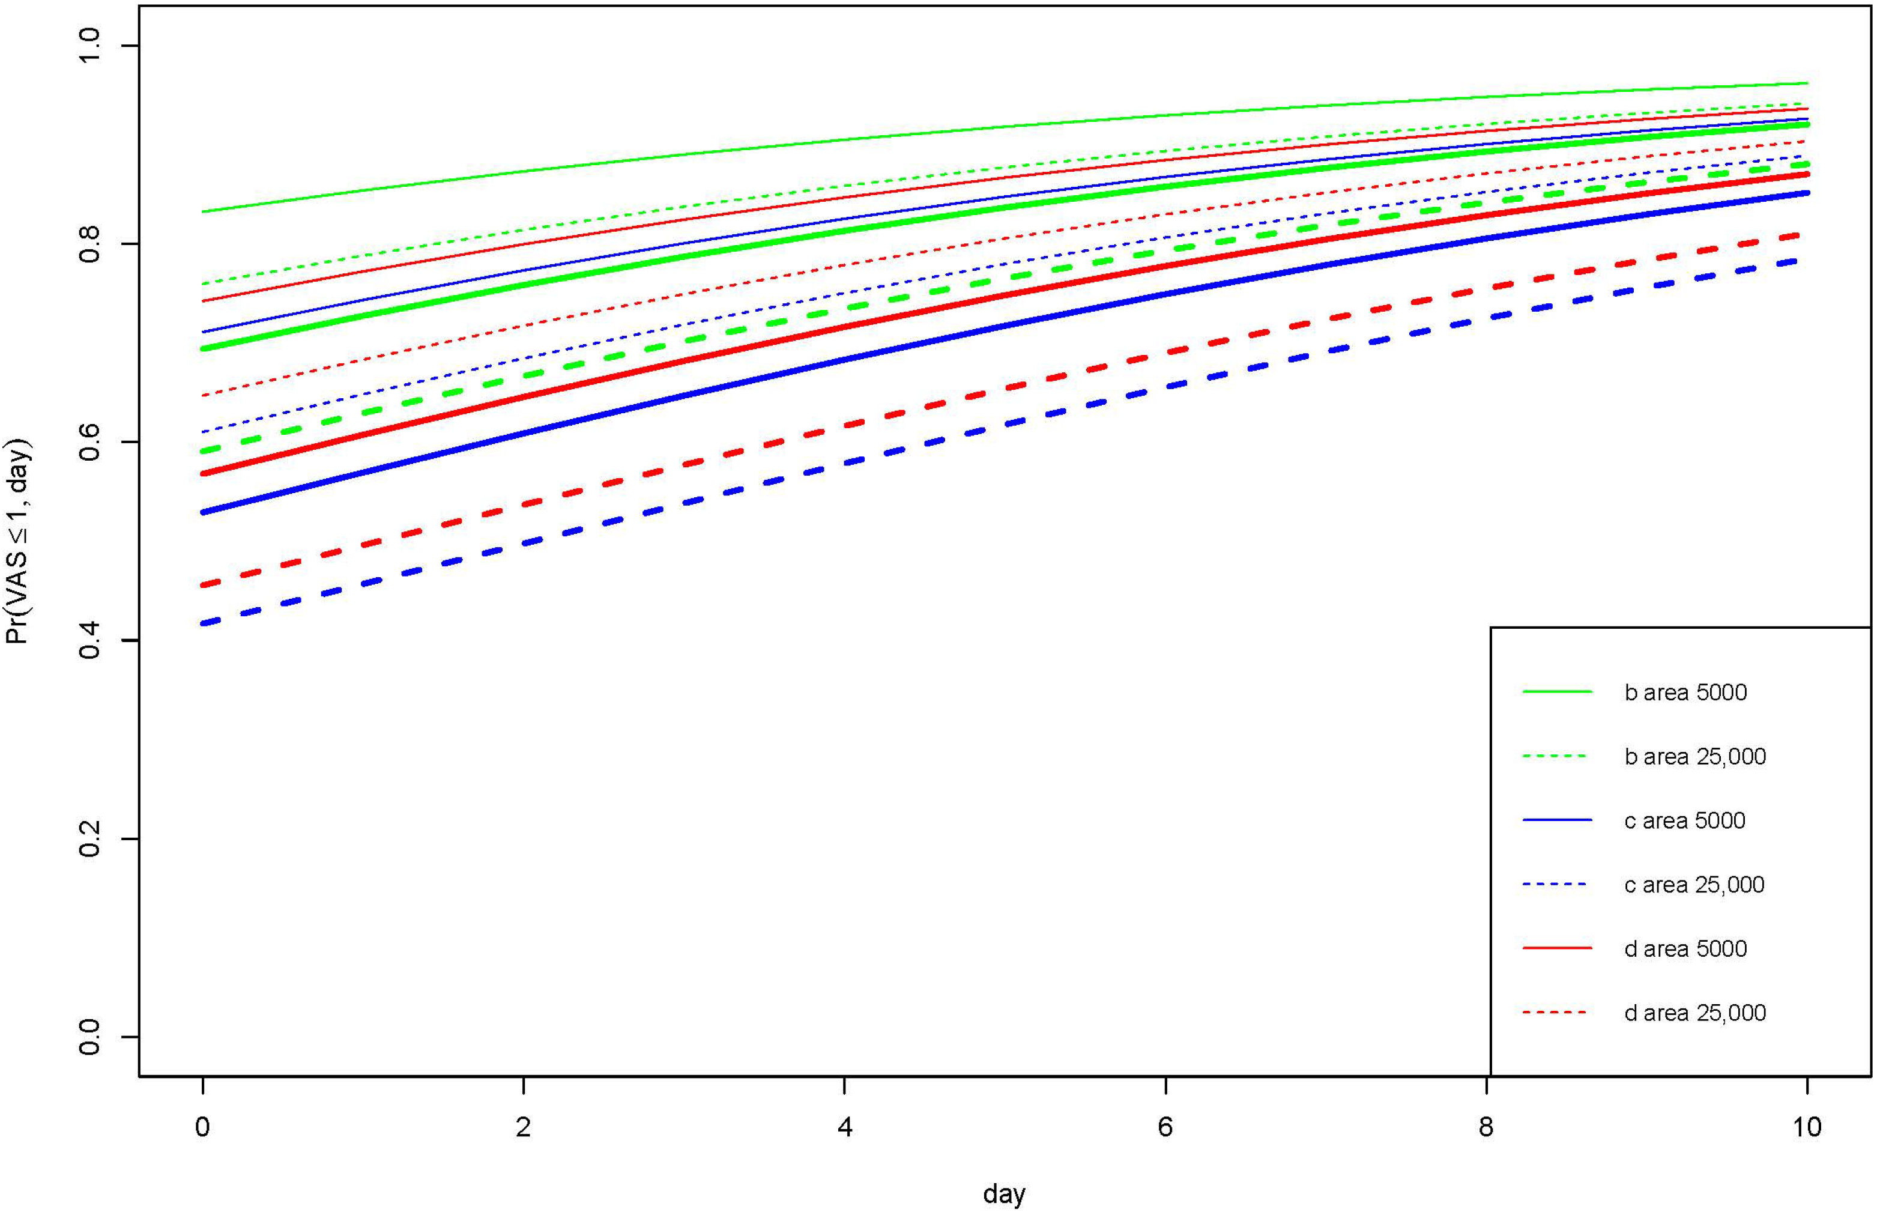Click the y-axis tick label 0.2
The image size is (1877, 1215).
pos(89,838)
